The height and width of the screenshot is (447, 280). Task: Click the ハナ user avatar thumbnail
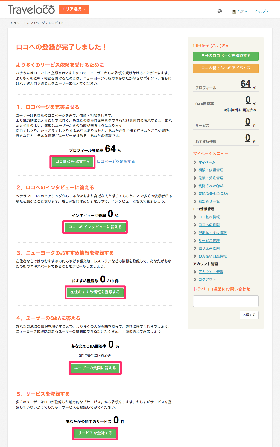click(x=234, y=11)
